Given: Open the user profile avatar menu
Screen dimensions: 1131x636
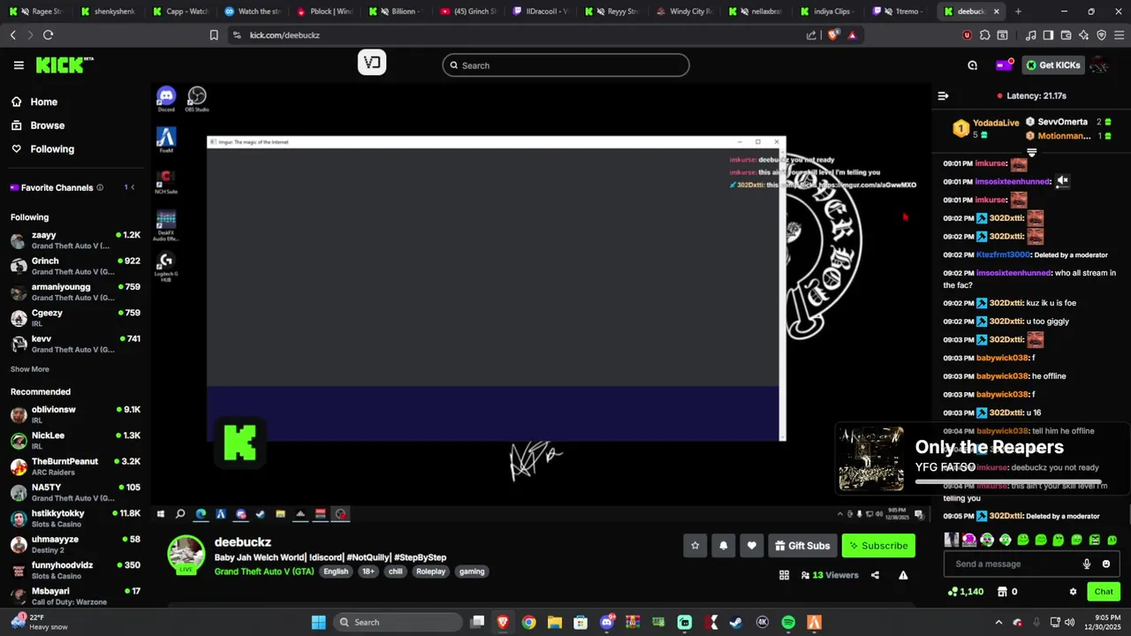Looking at the screenshot, I should click(1099, 65).
